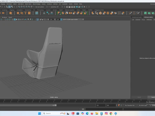Click the triangle wireframe shelf icon
Screen dimensions: 155x116
(x=44, y=13)
